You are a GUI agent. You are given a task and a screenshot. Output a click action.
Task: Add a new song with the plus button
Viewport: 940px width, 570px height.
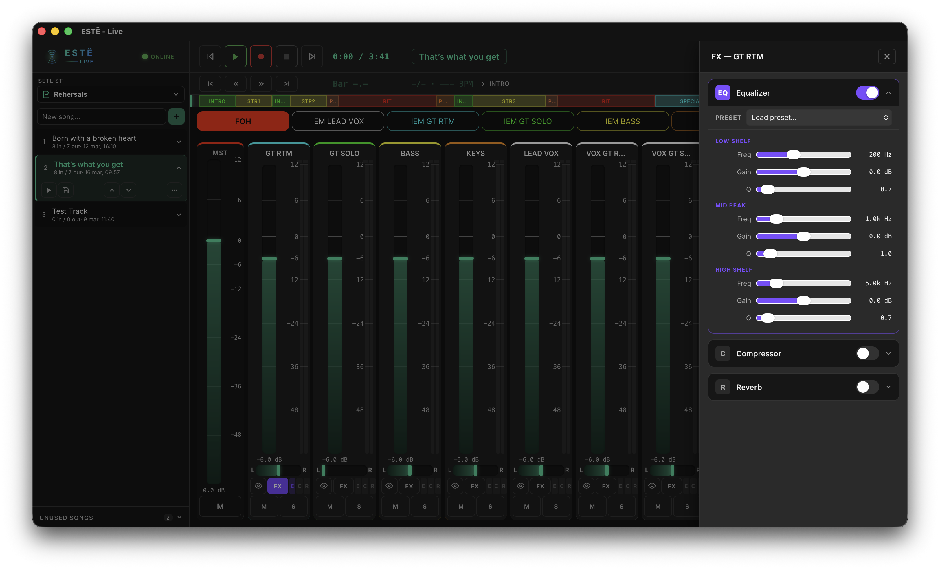point(176,116)
